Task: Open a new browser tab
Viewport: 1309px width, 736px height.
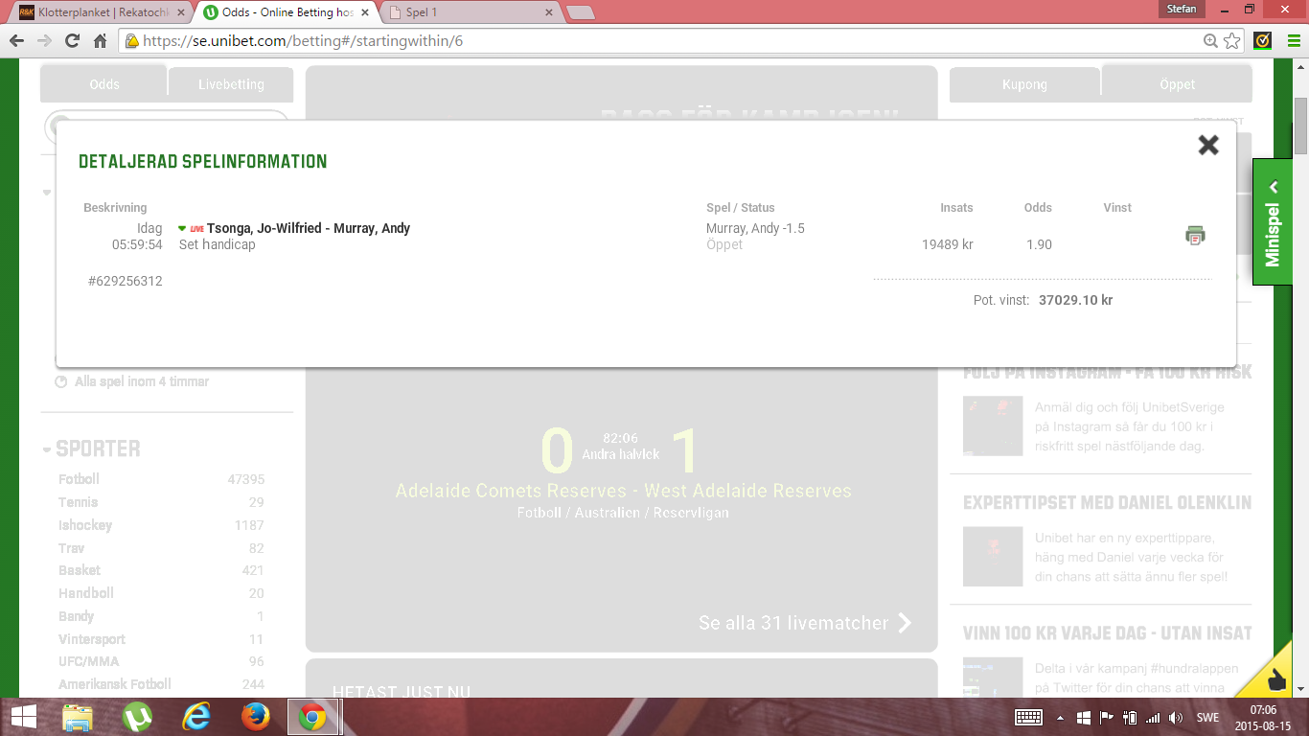Action: point(580,12)
